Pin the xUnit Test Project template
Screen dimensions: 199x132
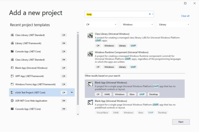click(x=72, y=92)
